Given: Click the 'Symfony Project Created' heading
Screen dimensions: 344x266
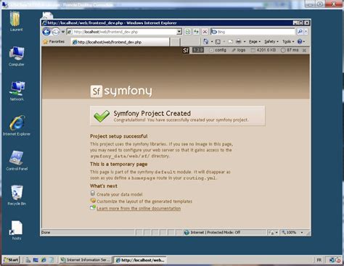Looking at the screenshot, I should 152,113.
